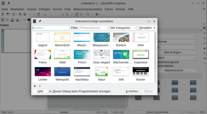Open the Bildschirmpräsentation menu
207x114 pixels.
88,9
